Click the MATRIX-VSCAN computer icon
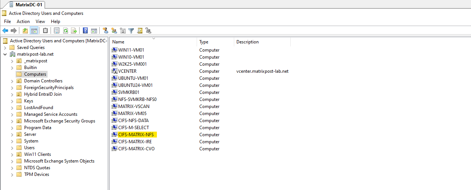This screenshot has height=190, width=471. pyautogui.click(x=114, y=107)
